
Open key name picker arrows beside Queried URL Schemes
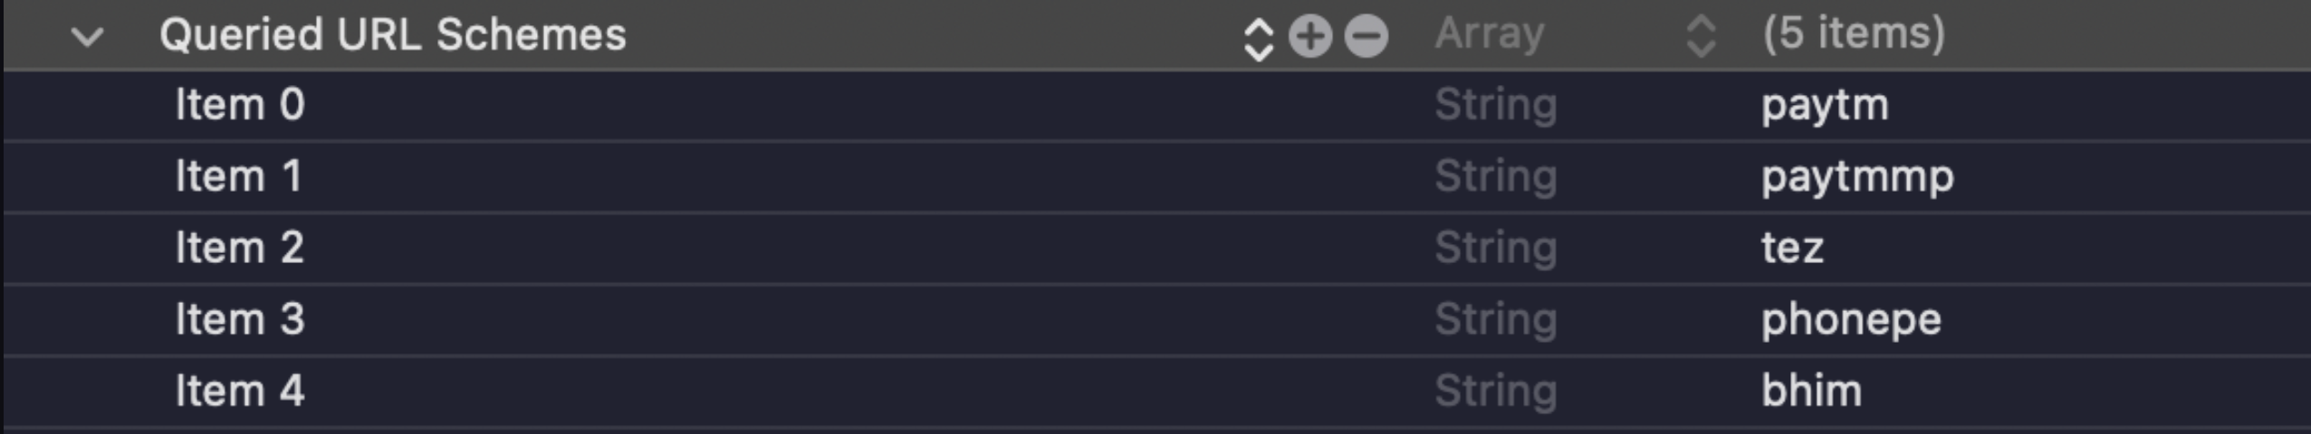pos(1258,38)
